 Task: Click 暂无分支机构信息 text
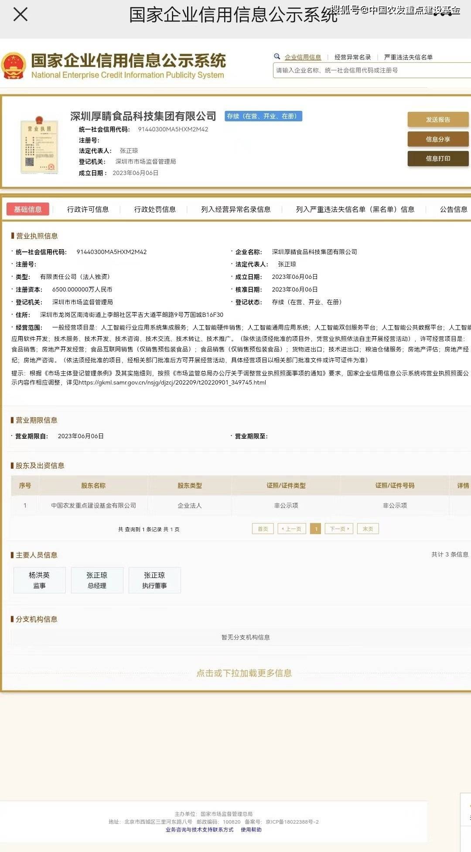click(x=246, y=637)
